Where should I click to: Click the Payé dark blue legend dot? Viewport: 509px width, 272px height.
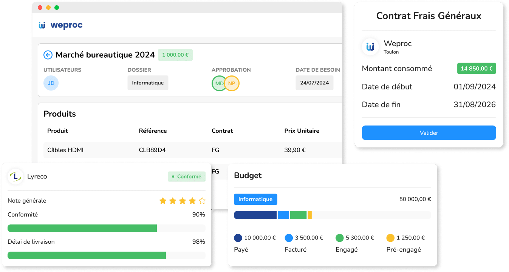click(x=238, y=238)
